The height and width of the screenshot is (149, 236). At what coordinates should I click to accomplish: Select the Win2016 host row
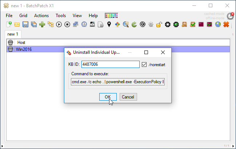click(x=118, y=49)
